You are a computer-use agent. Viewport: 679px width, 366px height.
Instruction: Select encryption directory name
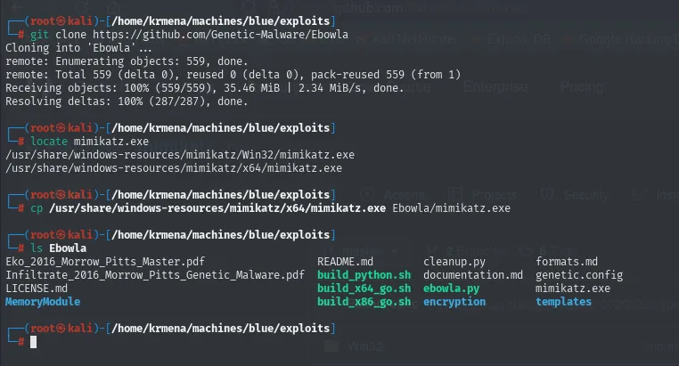(454, 302)
